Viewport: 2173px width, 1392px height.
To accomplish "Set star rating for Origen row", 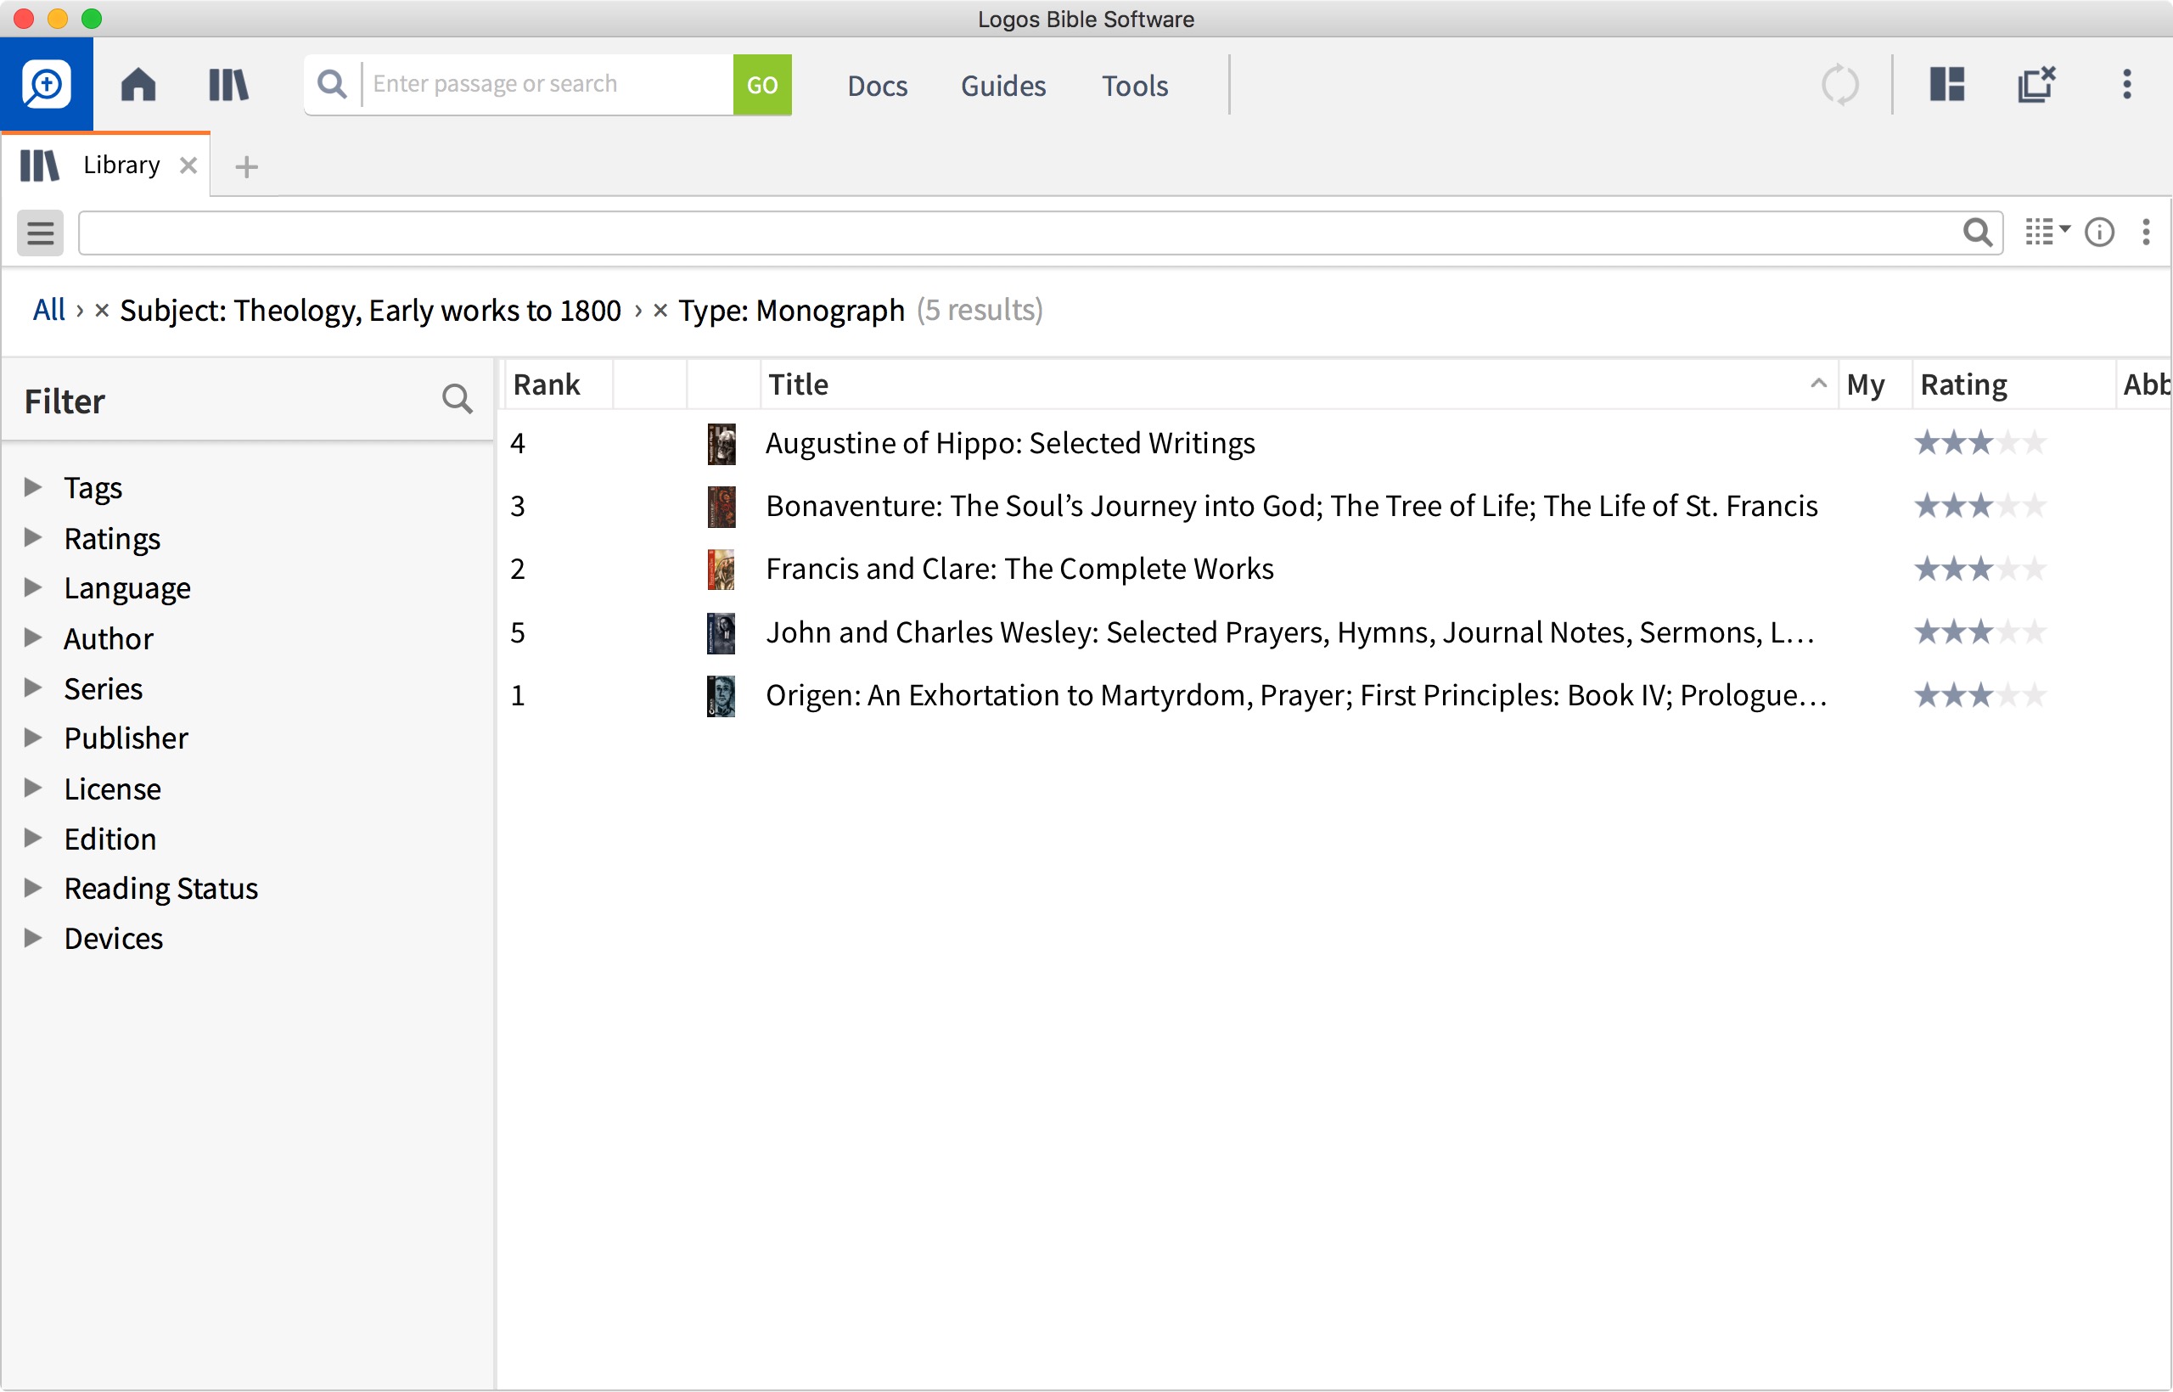I will pos(1979,696).
